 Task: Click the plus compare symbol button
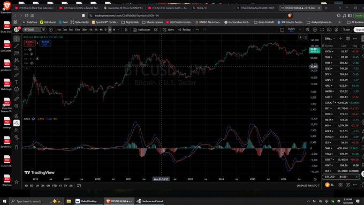(51, 30)
